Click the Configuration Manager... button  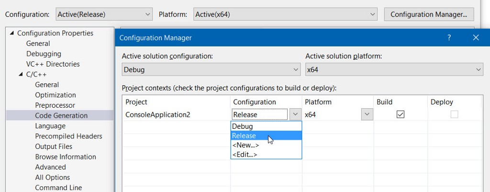[429, 14]
